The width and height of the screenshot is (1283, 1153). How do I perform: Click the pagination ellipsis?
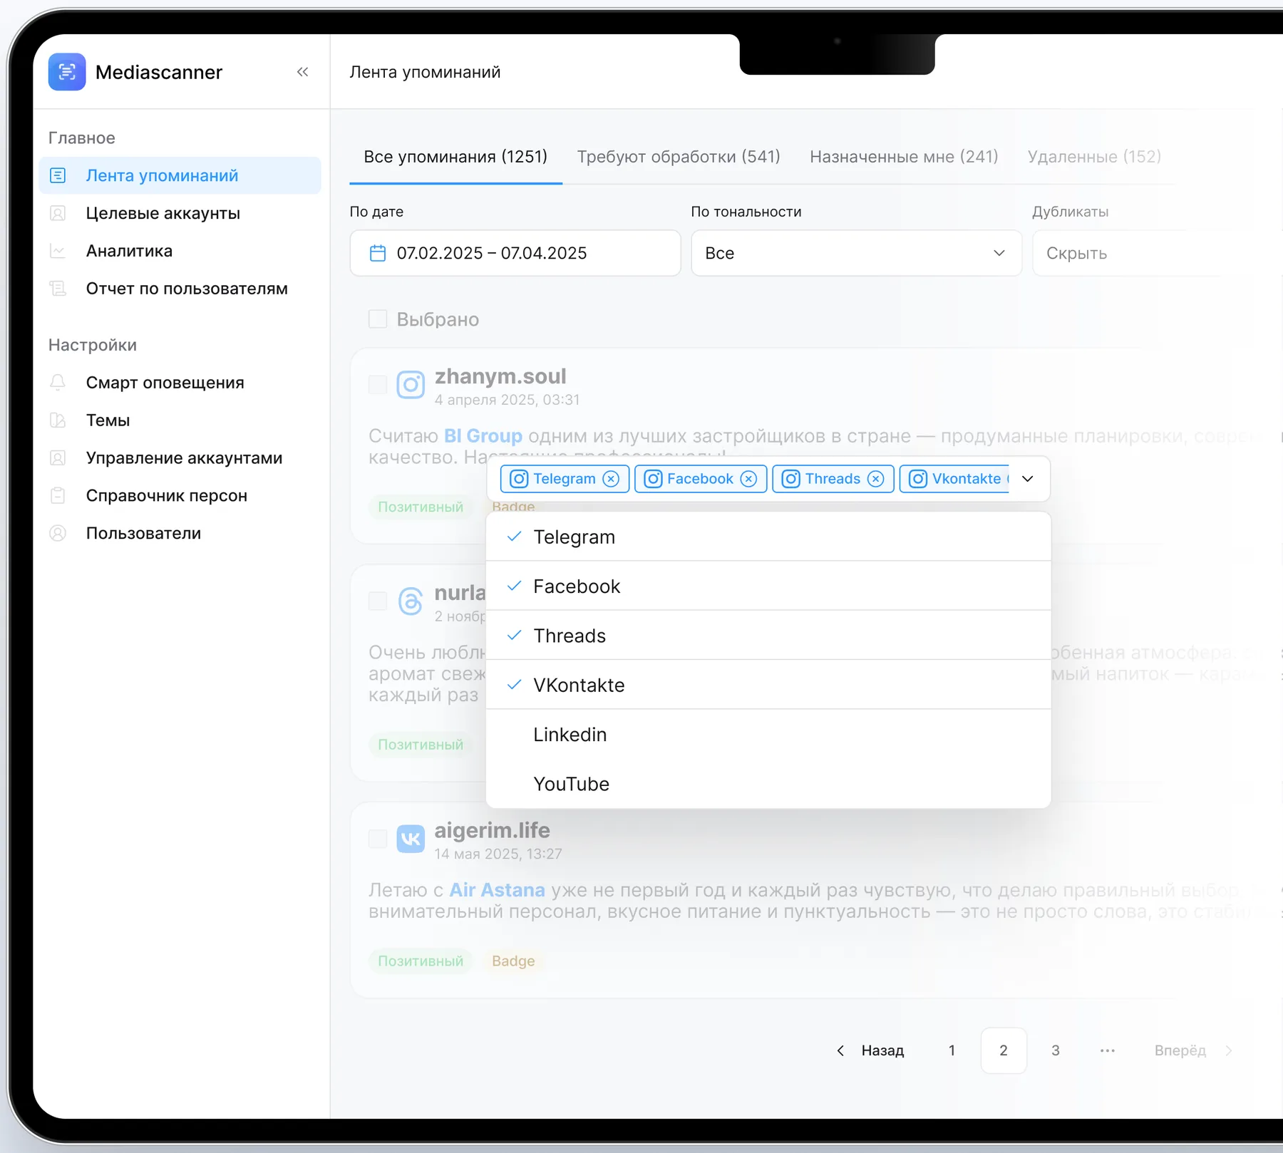pyautogui.click(x=1108, y=1050)
